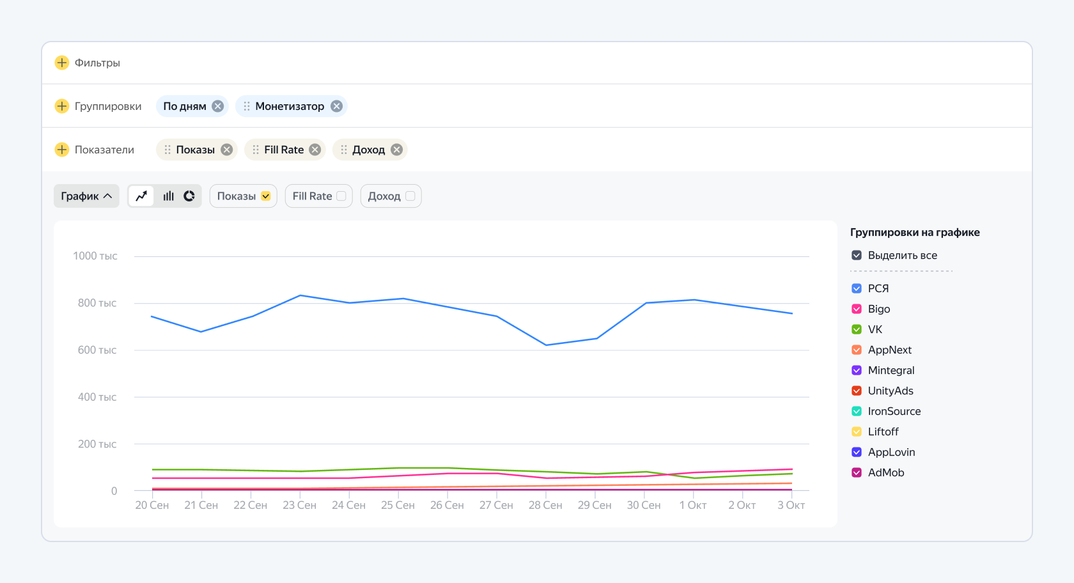The image size is (1074, 583).
Task: Switch to the line chart view
Action: point(141,196)
